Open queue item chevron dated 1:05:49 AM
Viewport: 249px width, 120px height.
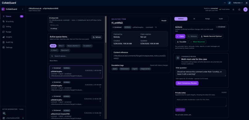100,87
